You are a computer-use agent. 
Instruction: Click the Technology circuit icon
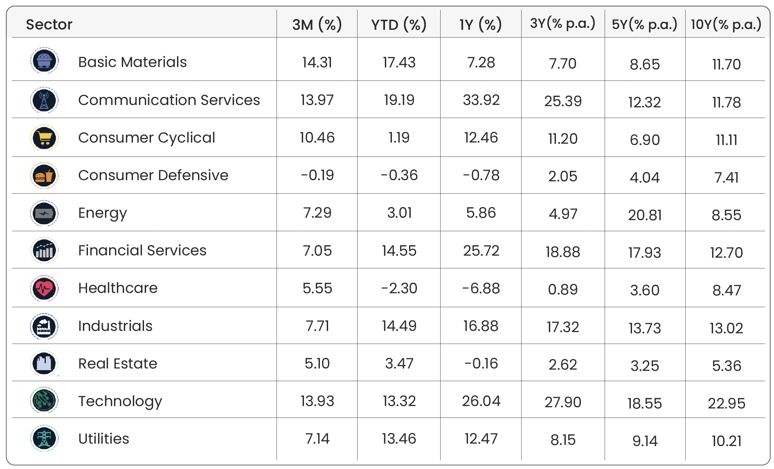(x=44, y=400)
